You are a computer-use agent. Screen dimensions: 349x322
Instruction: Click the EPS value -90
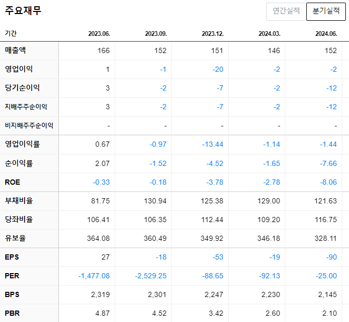(331, 257)
